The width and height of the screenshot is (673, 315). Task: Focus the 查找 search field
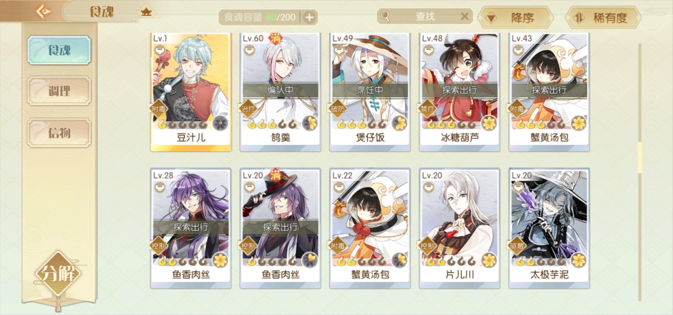pos(425,16)
